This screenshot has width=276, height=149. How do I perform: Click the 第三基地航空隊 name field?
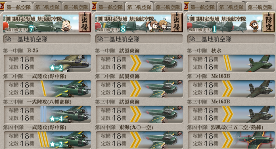pyautogui.click(x=231, y=39)
